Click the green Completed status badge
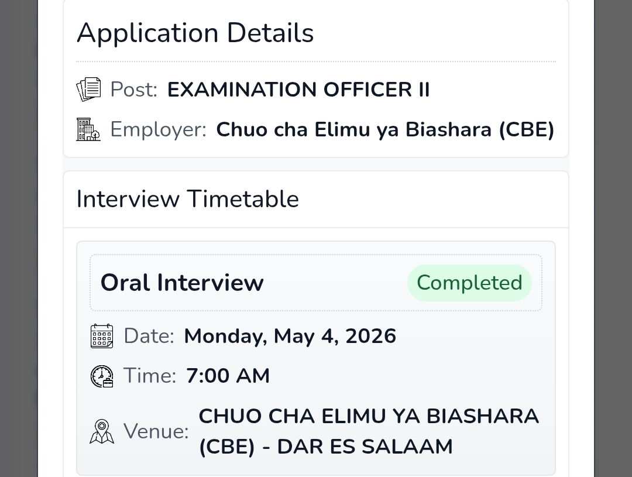Screen dimensions: 632x477 coord(469,283)
